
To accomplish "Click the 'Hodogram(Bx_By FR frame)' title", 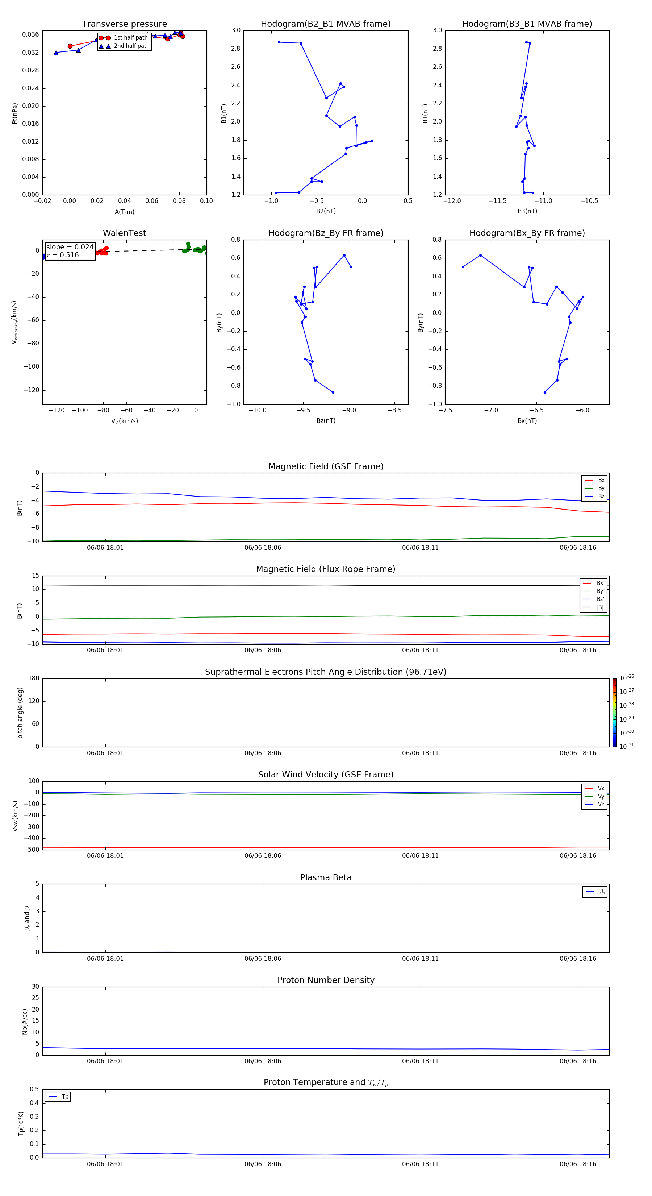I will [527, 233].
